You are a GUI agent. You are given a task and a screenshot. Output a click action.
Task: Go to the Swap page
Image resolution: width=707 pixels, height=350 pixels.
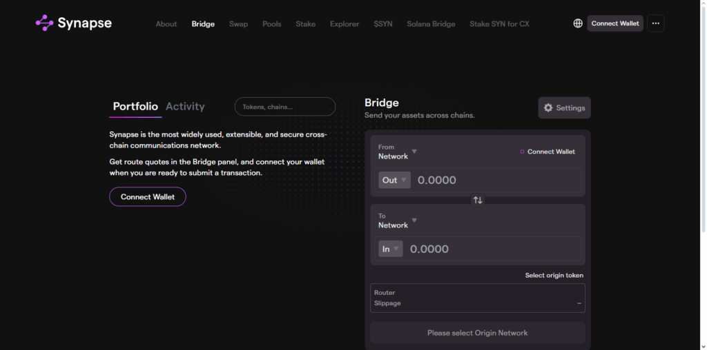[238, 24]
